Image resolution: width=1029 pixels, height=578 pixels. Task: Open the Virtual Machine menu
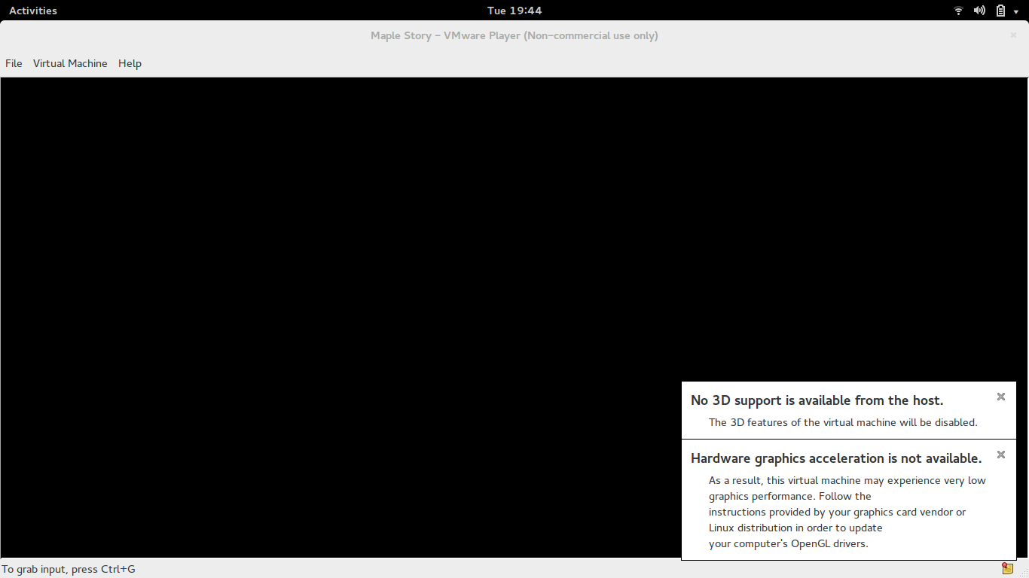[70, 63]
